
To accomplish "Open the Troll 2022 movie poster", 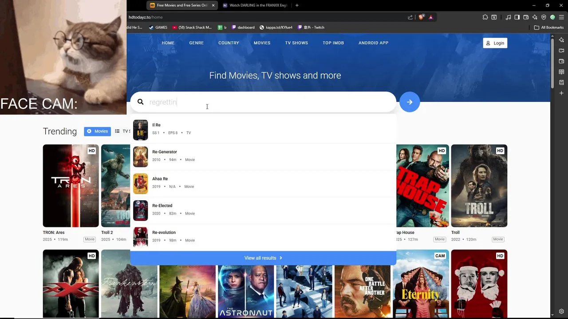I will pos(479,186).
